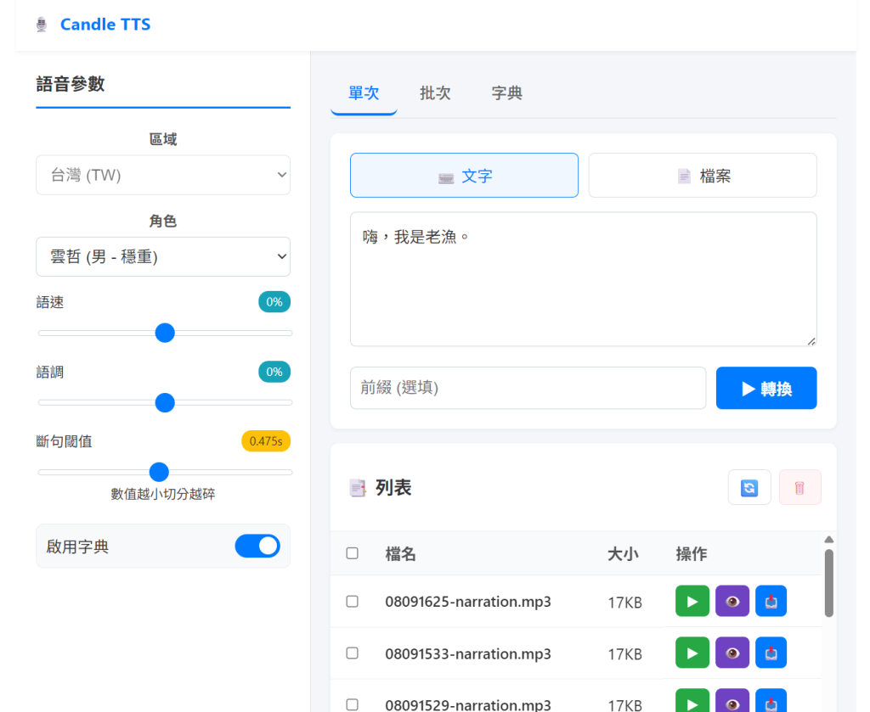Preview 08091625-narration.mp3 with eye icon

pyautogui.click(x=732, y=601)
